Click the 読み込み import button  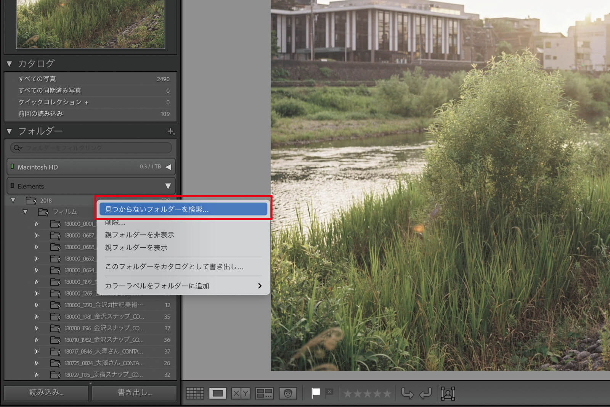[x=46, y=393]
